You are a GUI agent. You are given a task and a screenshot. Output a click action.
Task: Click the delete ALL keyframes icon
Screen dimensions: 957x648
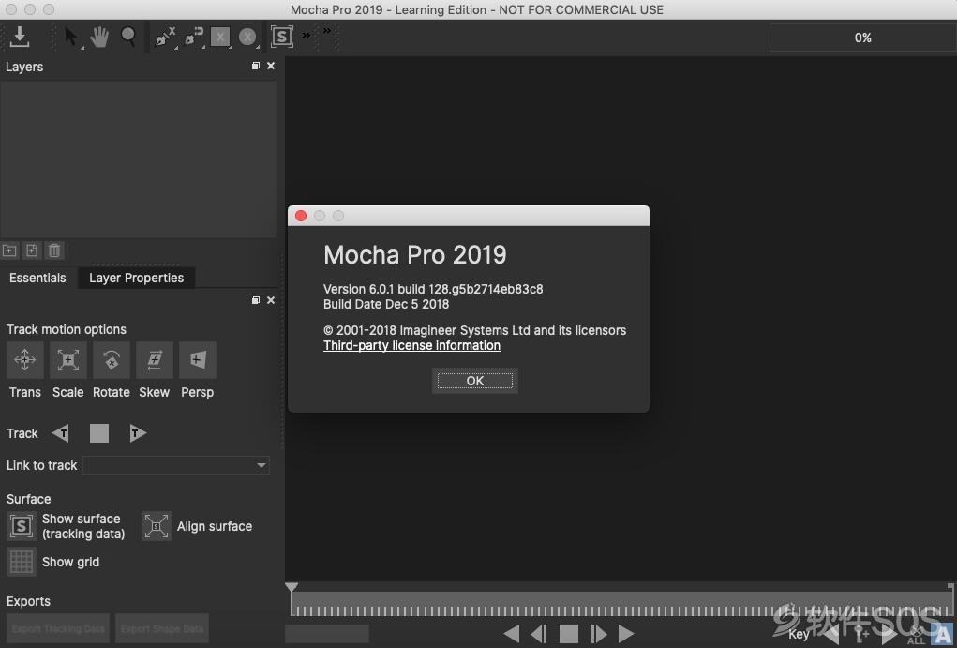pos(916,634)
